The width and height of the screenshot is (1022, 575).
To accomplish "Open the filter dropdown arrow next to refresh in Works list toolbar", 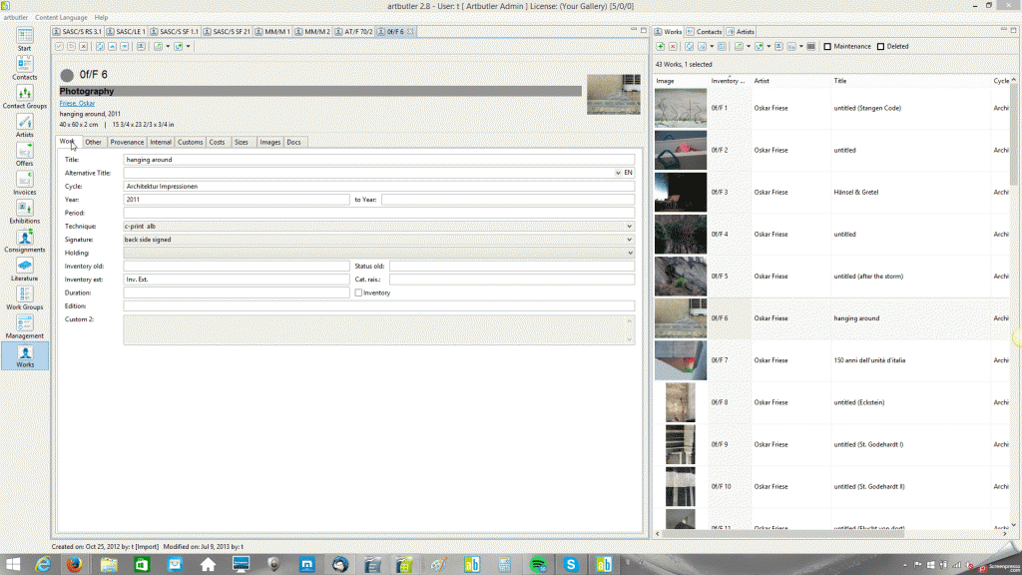I will 711,46.
